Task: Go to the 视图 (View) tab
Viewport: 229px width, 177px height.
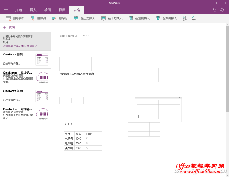Action: (62, 10)
